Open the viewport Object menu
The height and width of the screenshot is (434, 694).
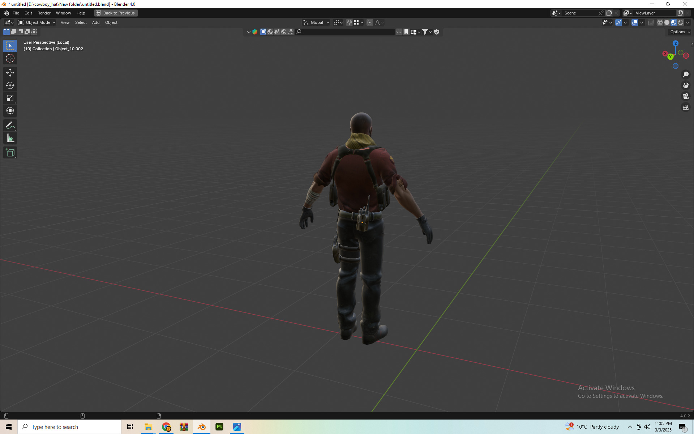point(111,22)
